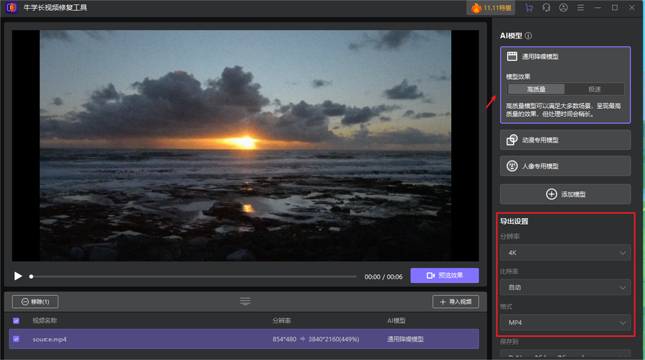Play the video preview
This screenshot has height=360, width=645.
coord(18,276)
